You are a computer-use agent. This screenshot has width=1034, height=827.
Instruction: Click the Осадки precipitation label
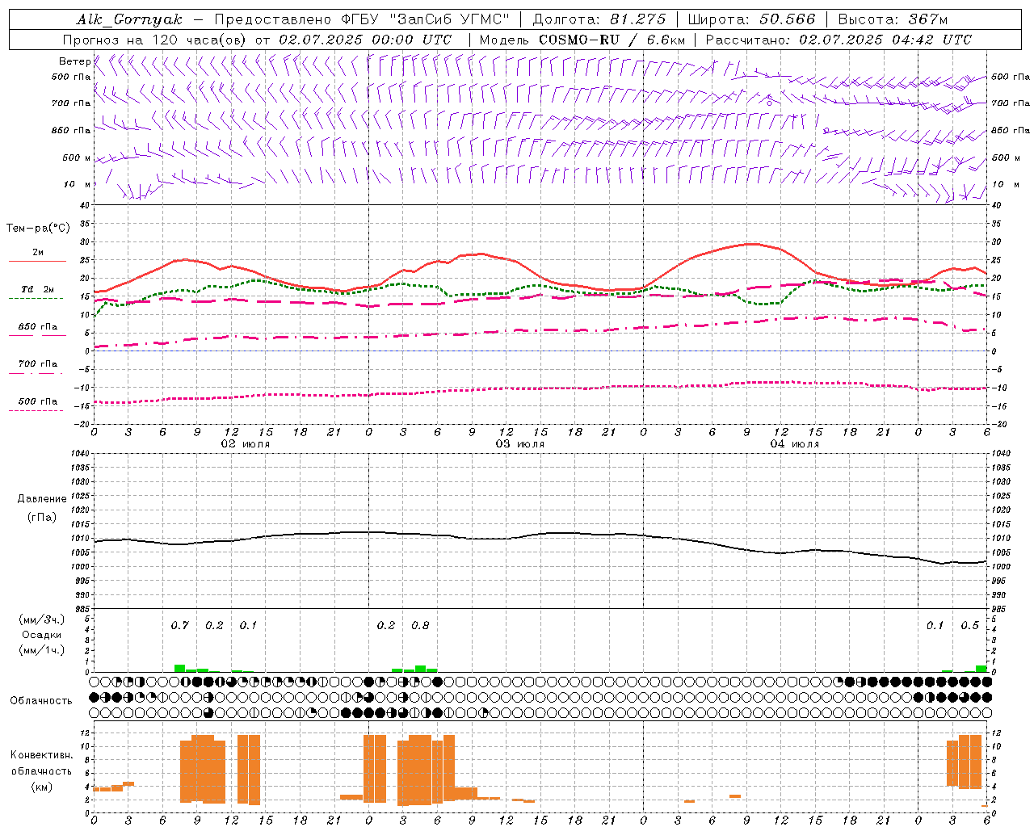(42, 635)
